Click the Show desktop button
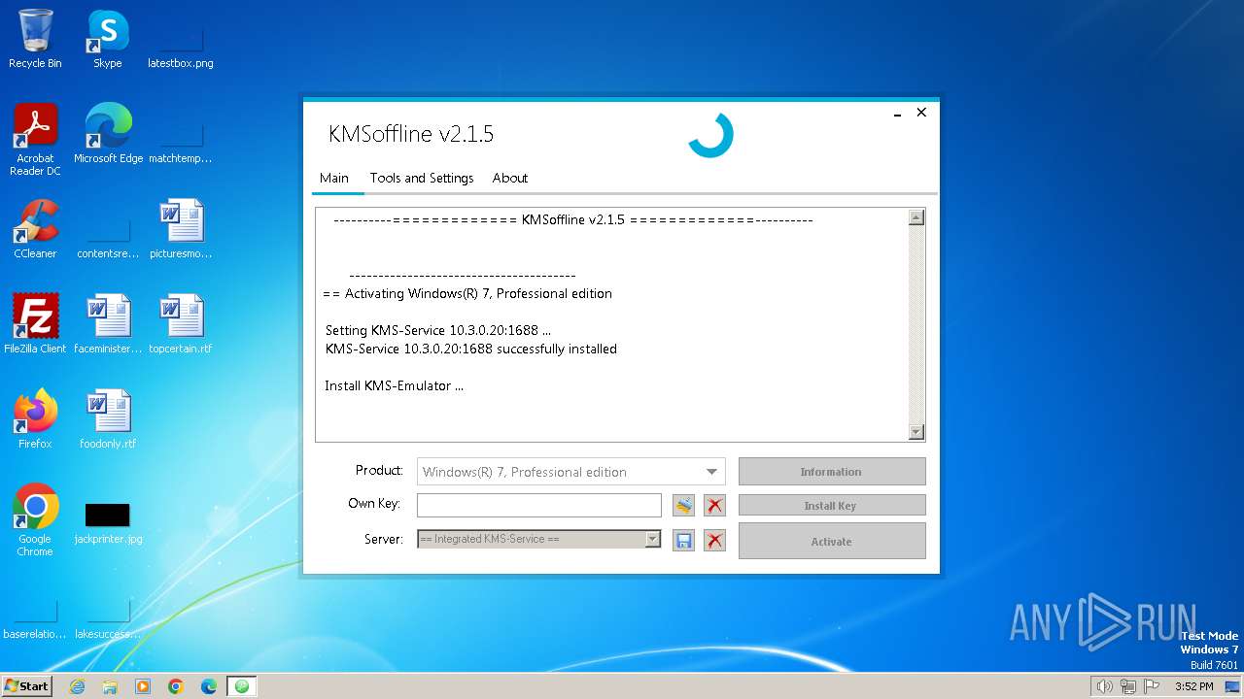This screenshot has width=1244, height=699. click(x=1233, y=686)
